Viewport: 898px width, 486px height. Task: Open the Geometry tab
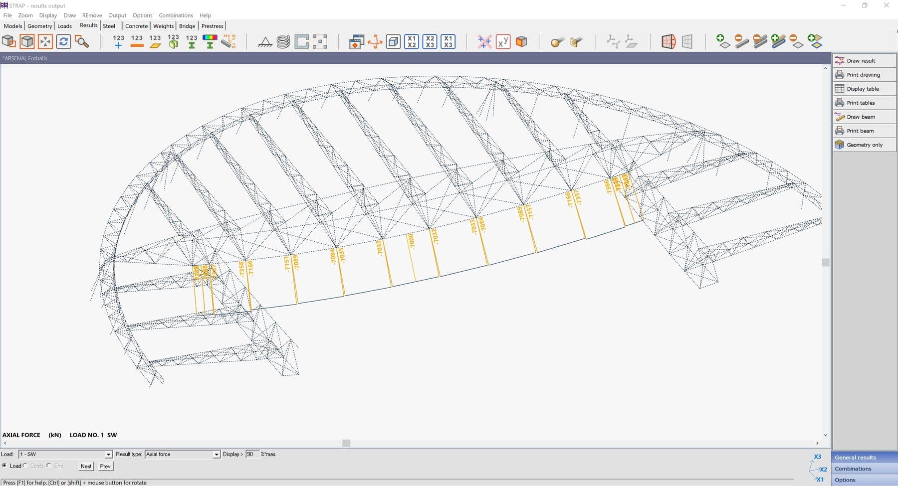(x=39, y=26)
